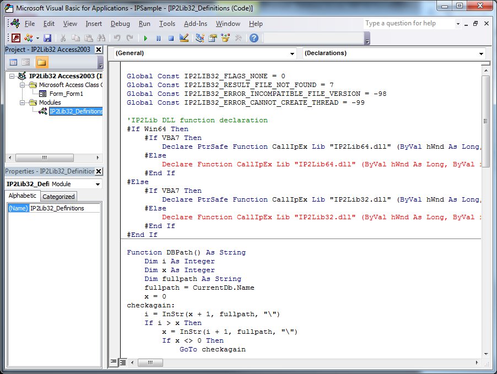
Task: Open Standard toolbar options arrow
Action: [368, 39]
